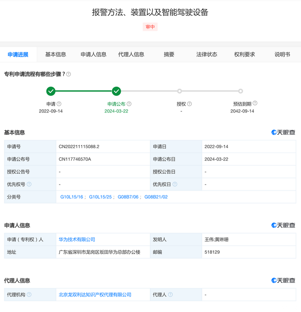Click help icon beside 代理机构 label
Viewport: 301px width, 312px height.
click(x=29, y=295)
